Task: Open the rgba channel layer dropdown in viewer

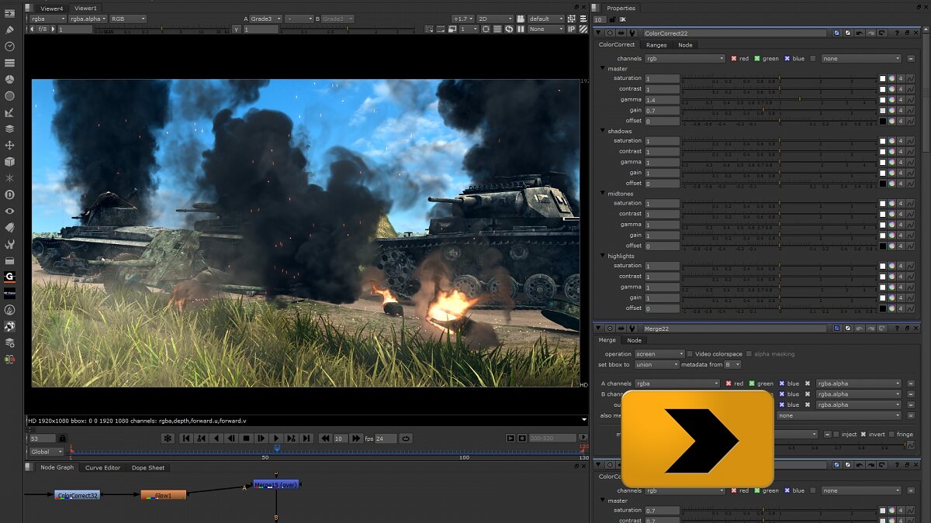Action: 47,19
